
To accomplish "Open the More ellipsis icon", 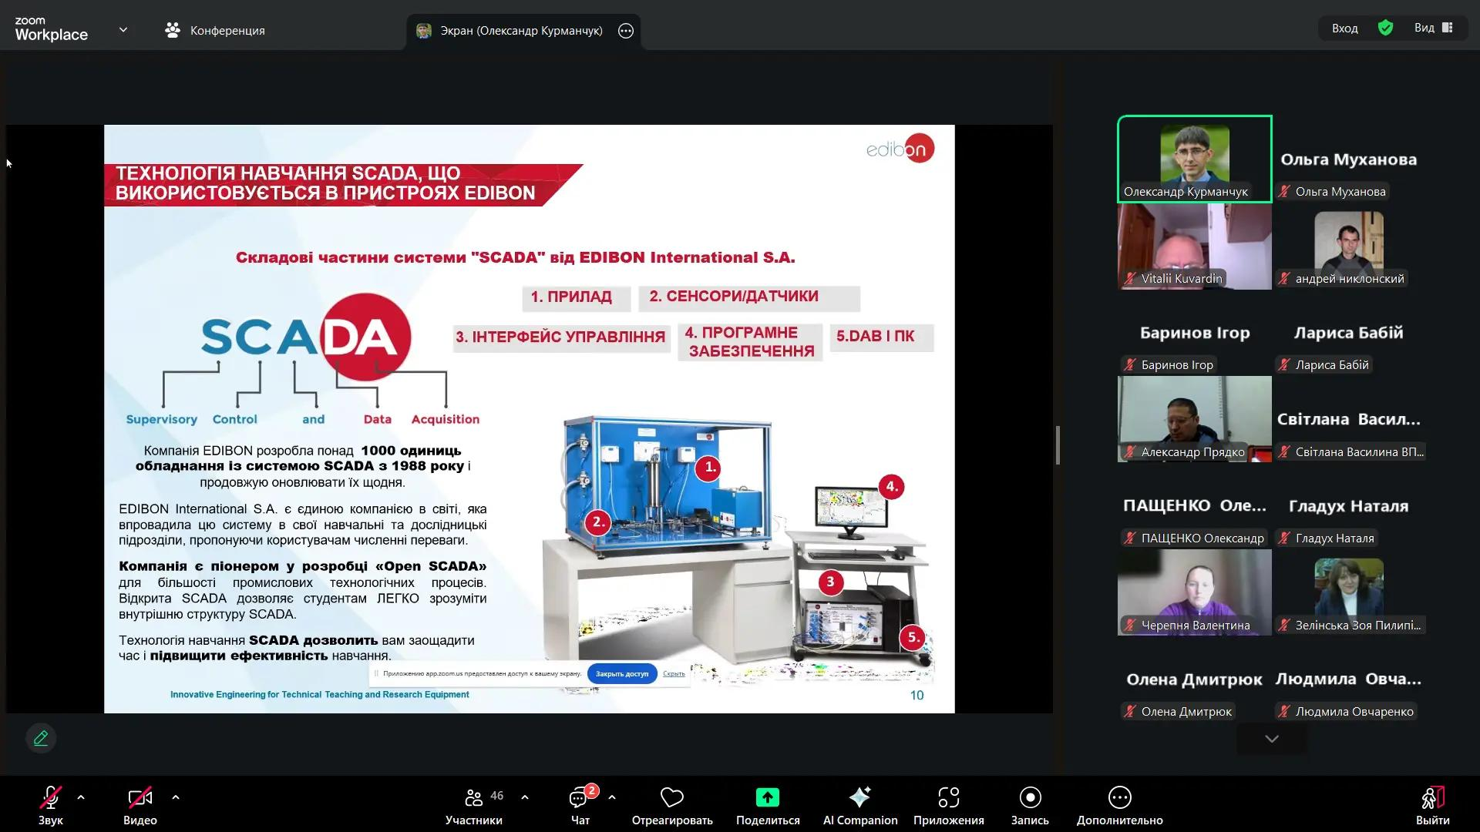I will coord(1119,797).
